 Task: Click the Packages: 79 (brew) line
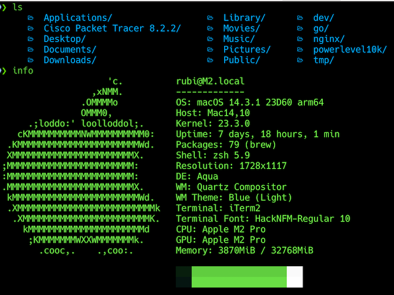[x=226, y=145]
